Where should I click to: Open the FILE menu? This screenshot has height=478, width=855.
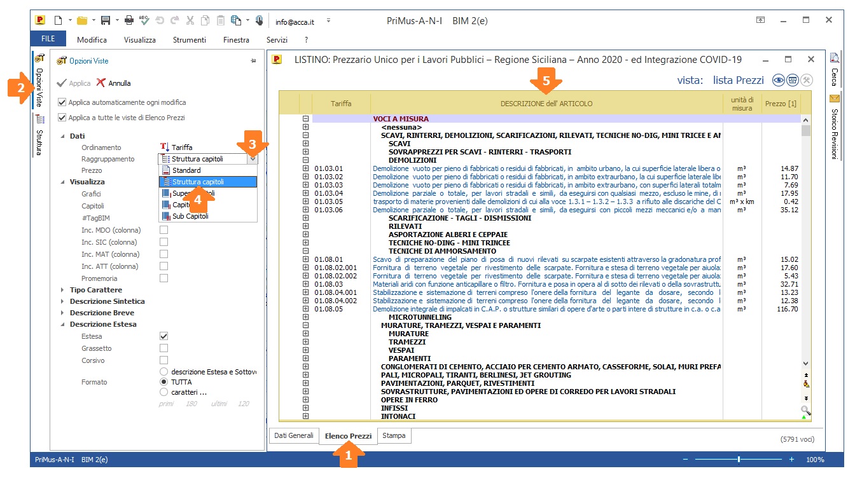(48, 39)
